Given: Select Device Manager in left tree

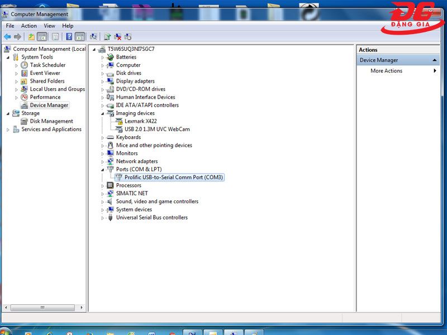Looking at the screenshot, I should 49,105.
